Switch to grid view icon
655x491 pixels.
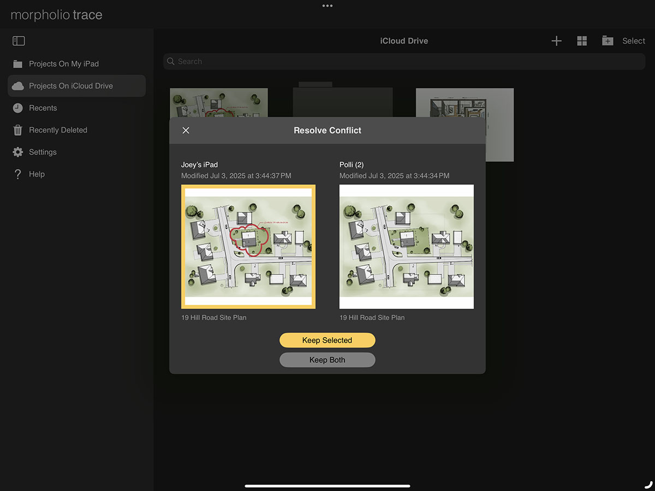point(582,41)
